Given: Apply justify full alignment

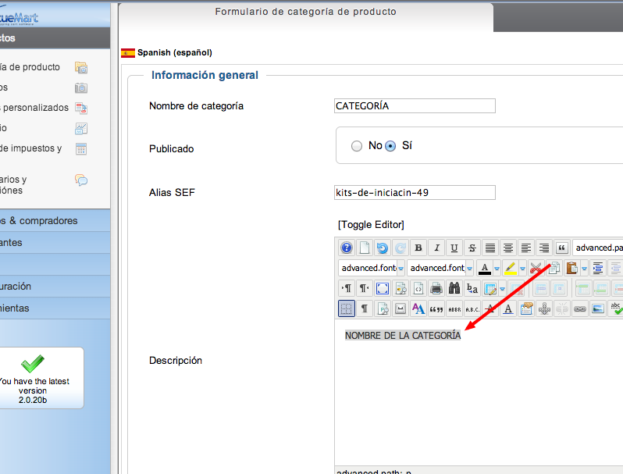Looking at the screenshot, I should (x=490, y=248).
